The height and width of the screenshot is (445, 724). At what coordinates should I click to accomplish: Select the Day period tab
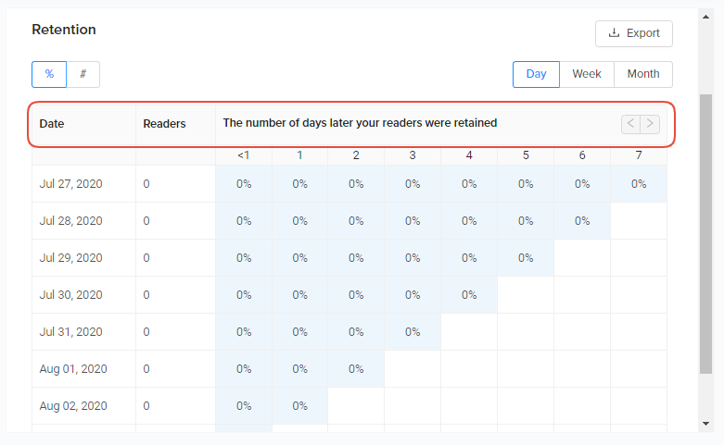point(536,74)
